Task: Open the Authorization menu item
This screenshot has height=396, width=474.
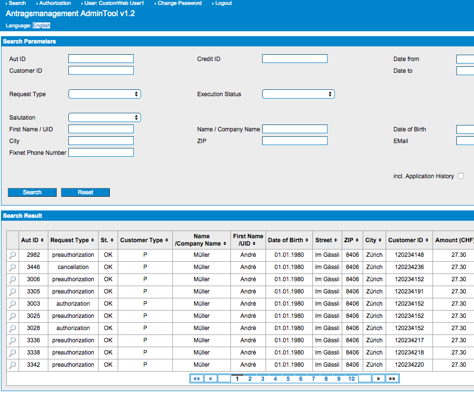Action: pos(55,3)
